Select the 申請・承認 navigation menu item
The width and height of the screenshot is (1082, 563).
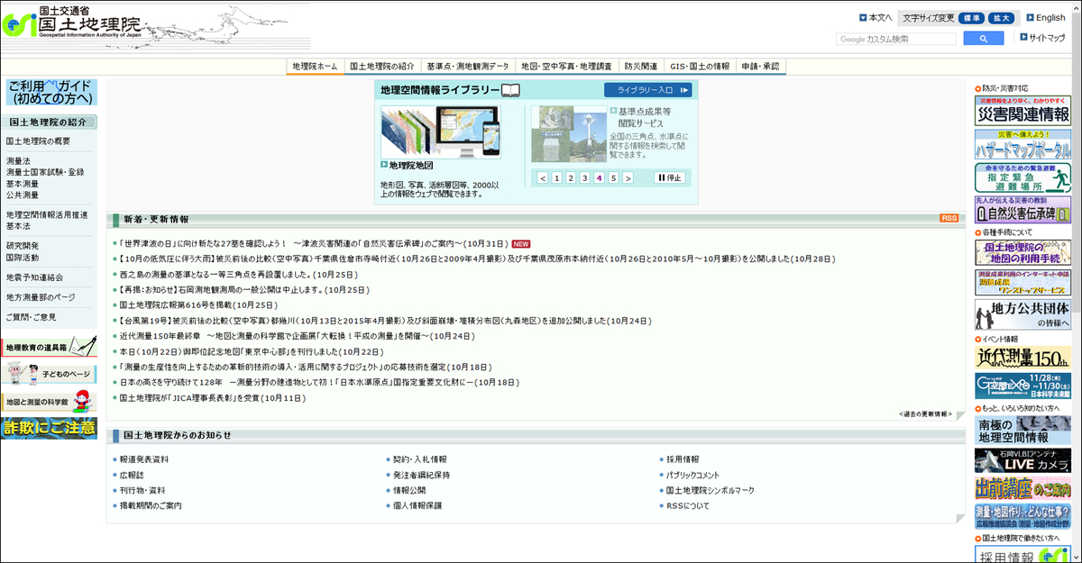(758, 65)
